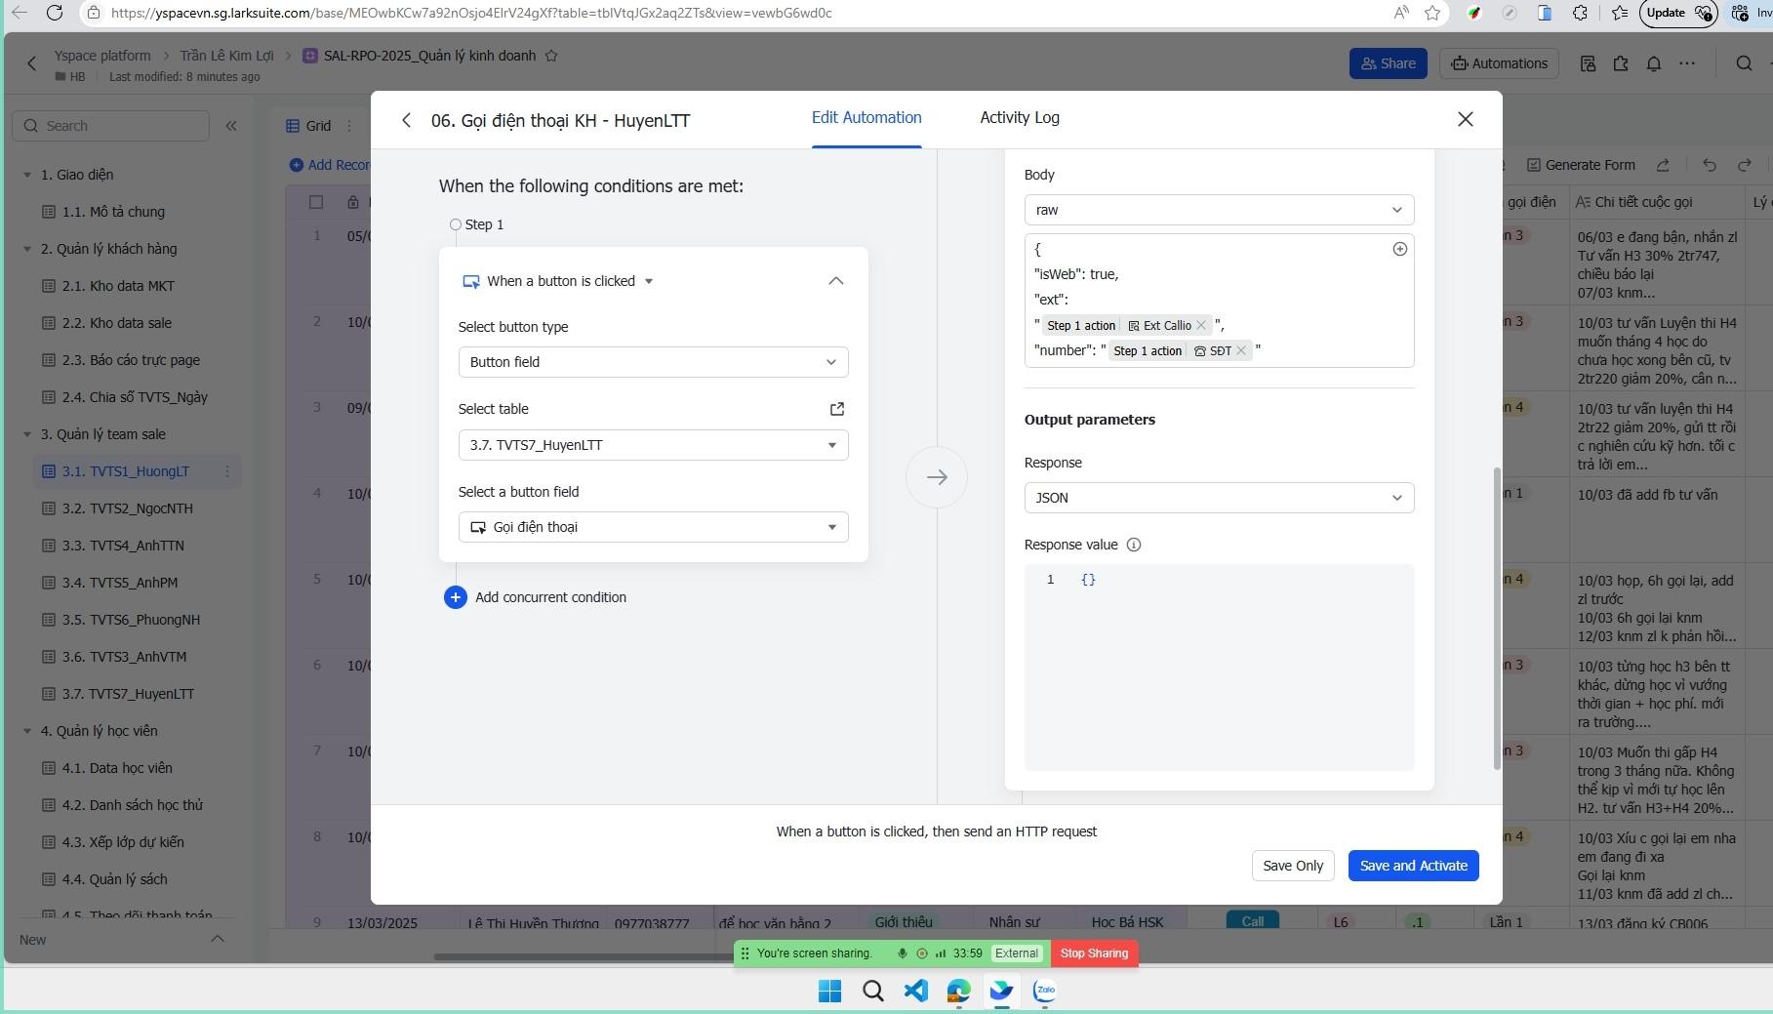Tick the select-all checkbox in grid header
The image size is (1773, 1014).
pyautogui.click(x=316, y=202)
